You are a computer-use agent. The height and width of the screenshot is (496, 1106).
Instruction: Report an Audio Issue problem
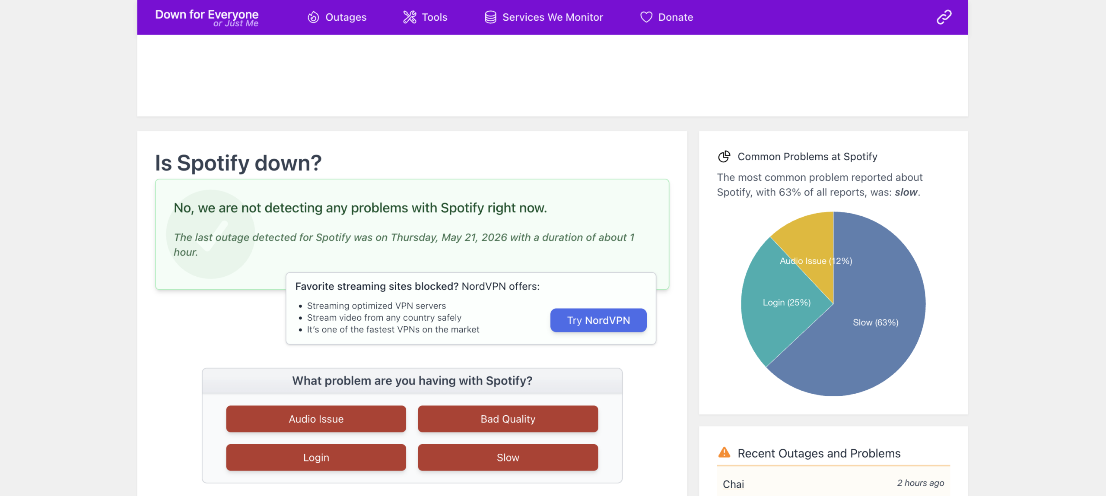[316, 419]
